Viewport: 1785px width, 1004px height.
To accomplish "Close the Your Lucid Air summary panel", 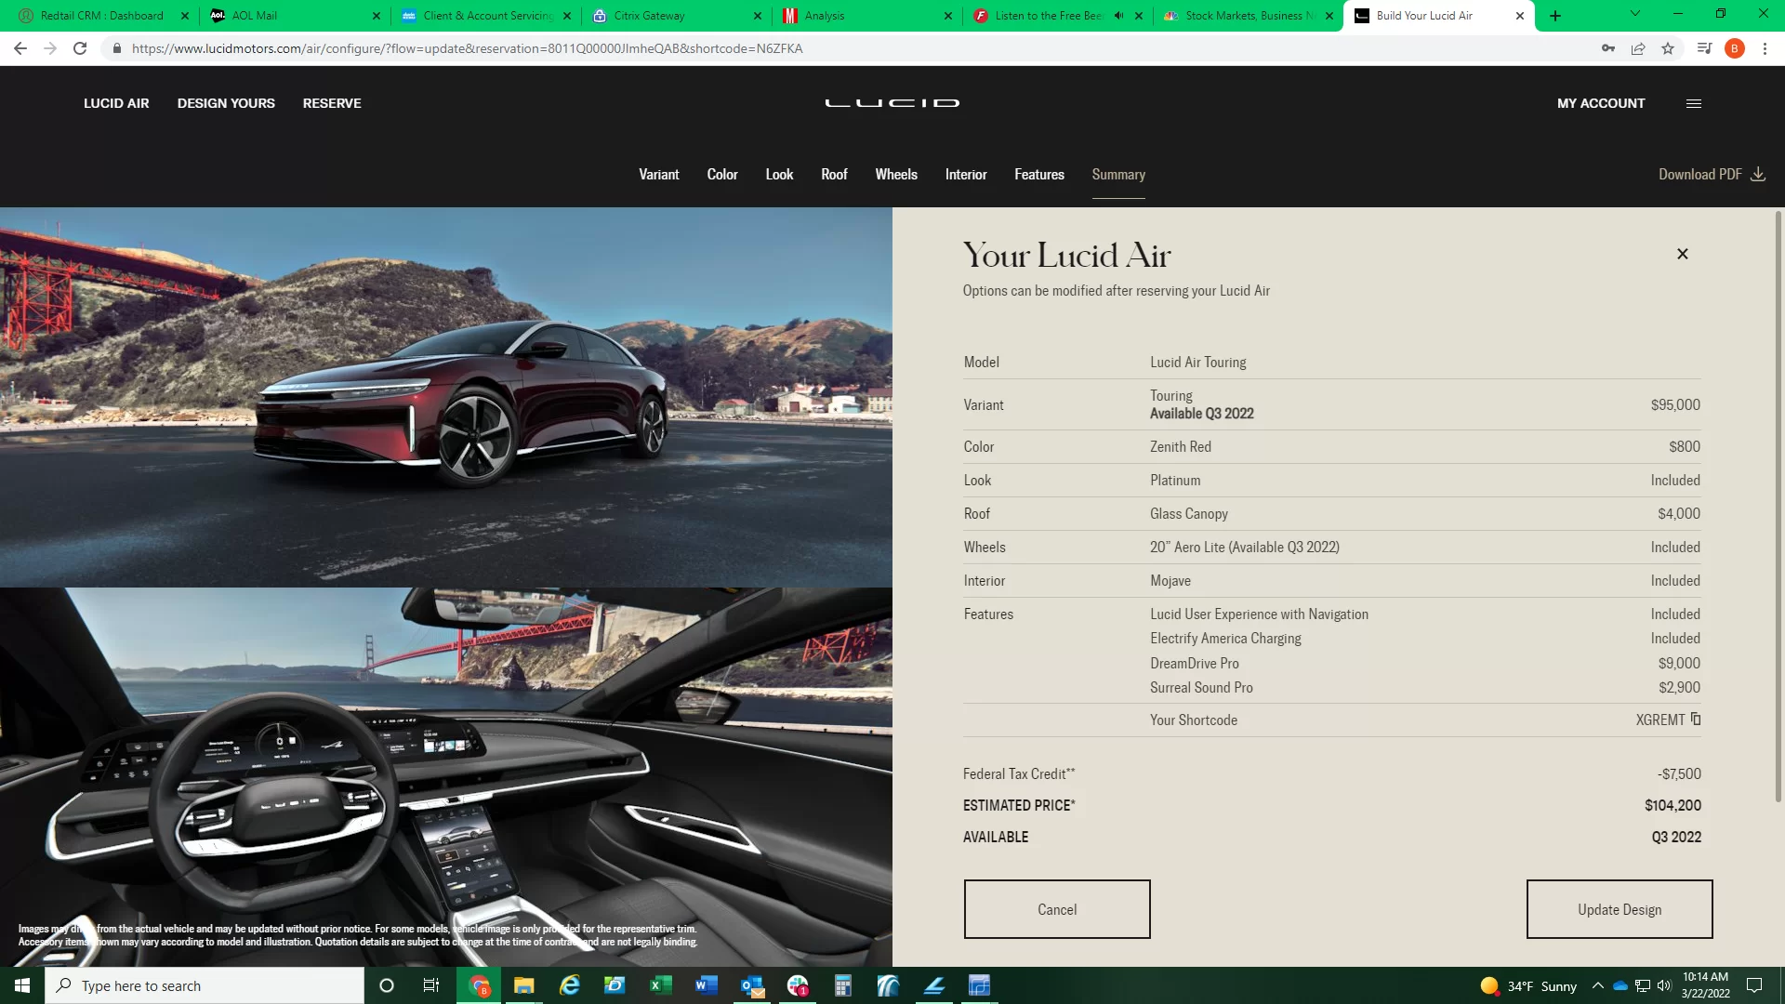I will [1682, 254].
